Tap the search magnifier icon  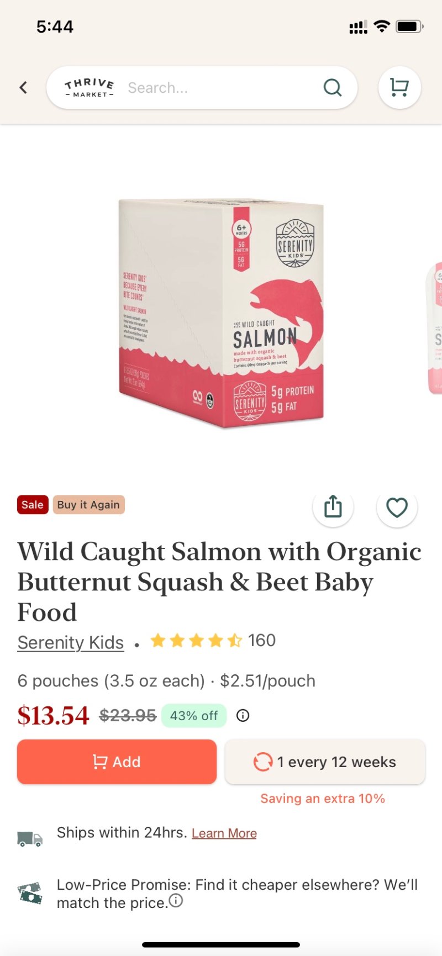tap(333, 87)
